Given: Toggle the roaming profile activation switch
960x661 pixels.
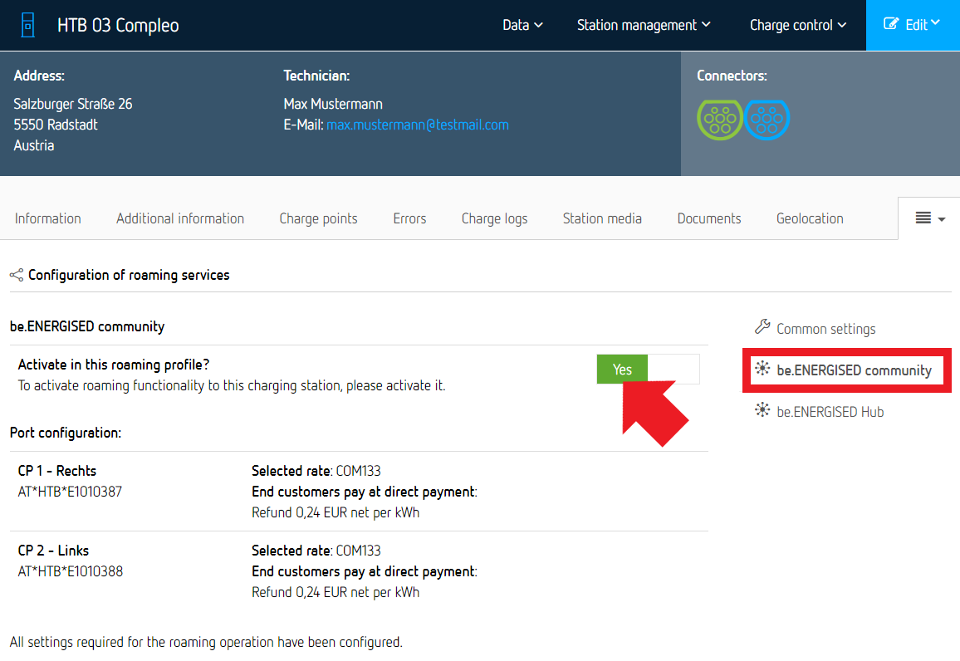Looking at the screenshot, I should coord(648,370).
